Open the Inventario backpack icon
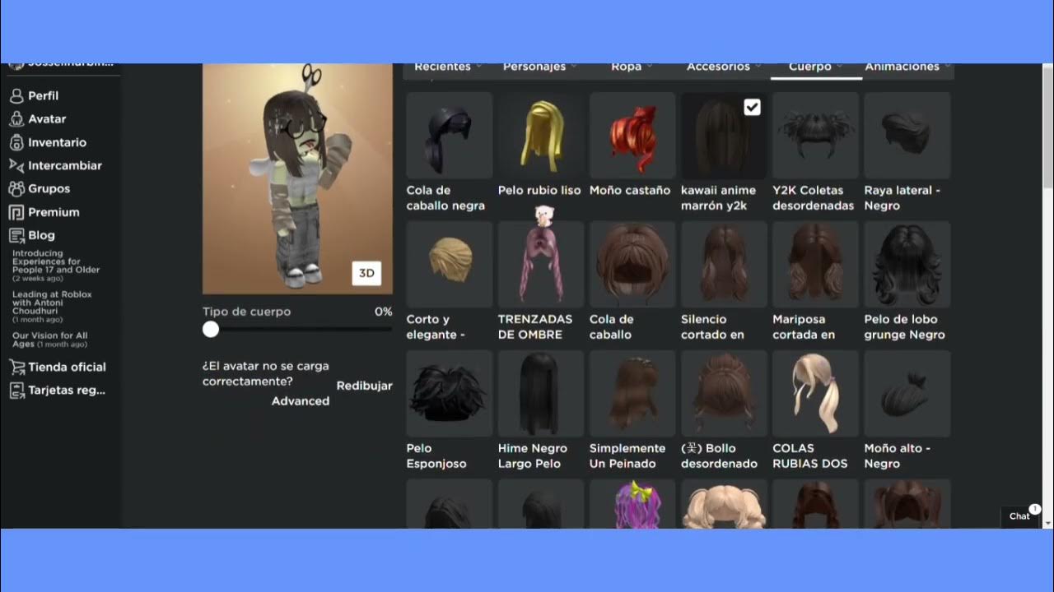The image size is (1054, 592). [16, 142]
